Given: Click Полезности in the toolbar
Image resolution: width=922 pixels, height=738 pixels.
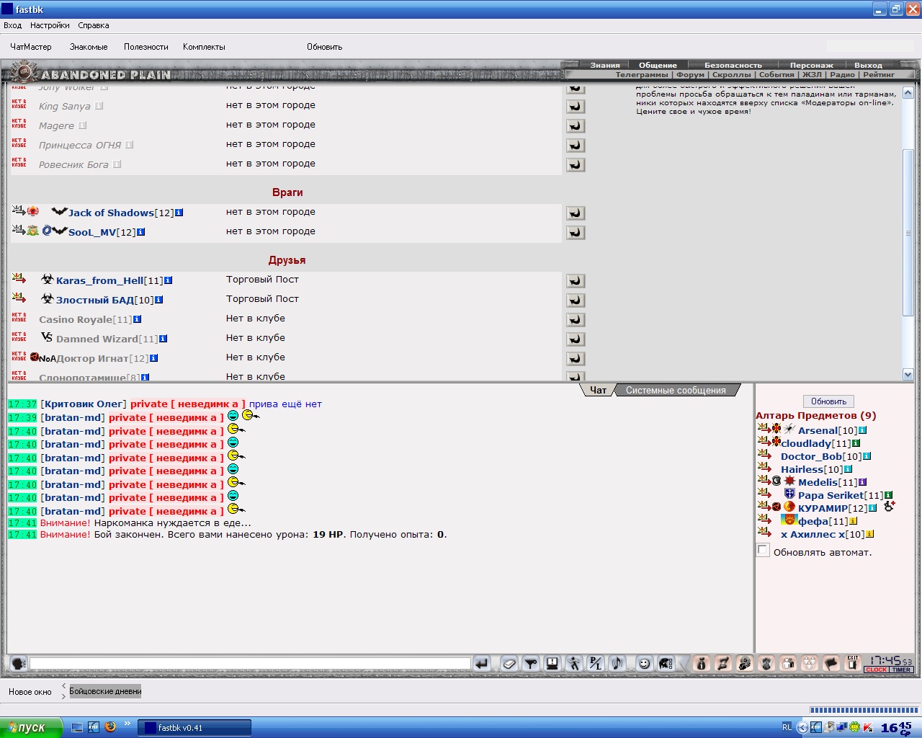Looking at the screenshot, I should click(x=146, y=47).
